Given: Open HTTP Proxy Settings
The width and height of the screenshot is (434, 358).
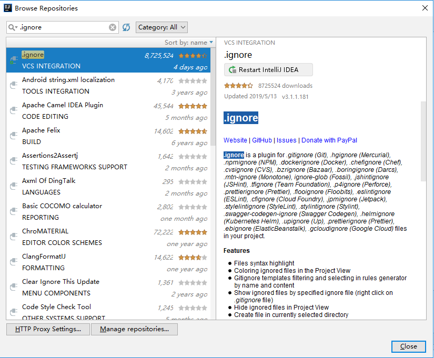Looking at the screenshot, I should [48, 329].
